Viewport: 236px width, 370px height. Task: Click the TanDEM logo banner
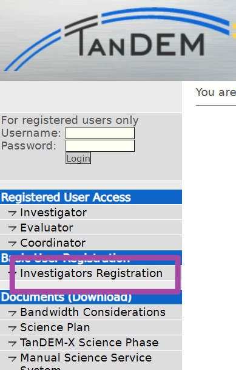click(118, 40)
